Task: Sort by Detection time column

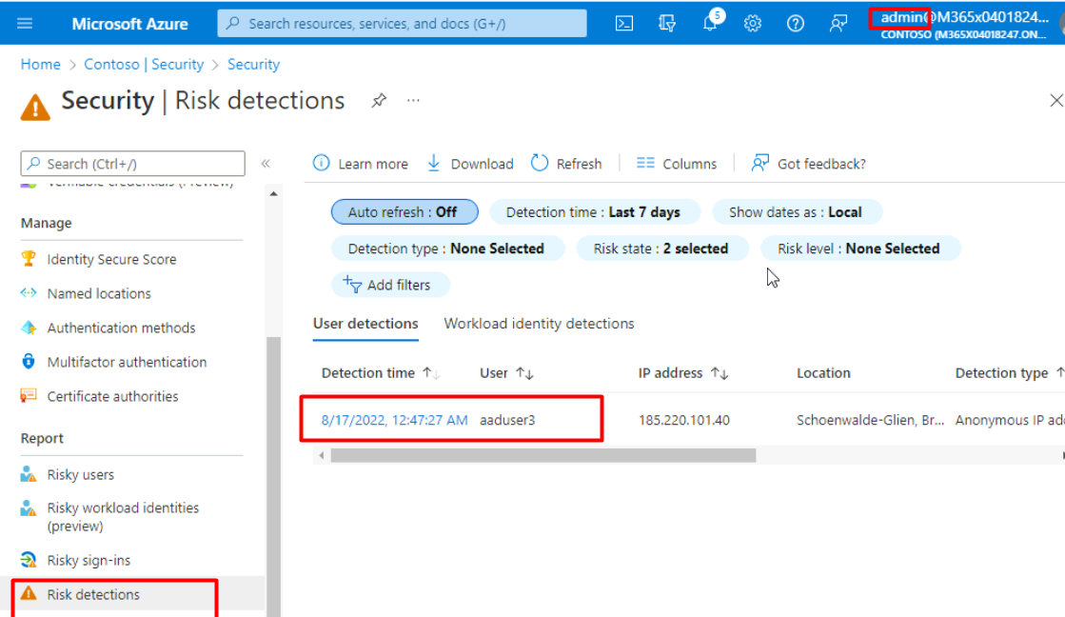Action: click(x=368, y=373)
